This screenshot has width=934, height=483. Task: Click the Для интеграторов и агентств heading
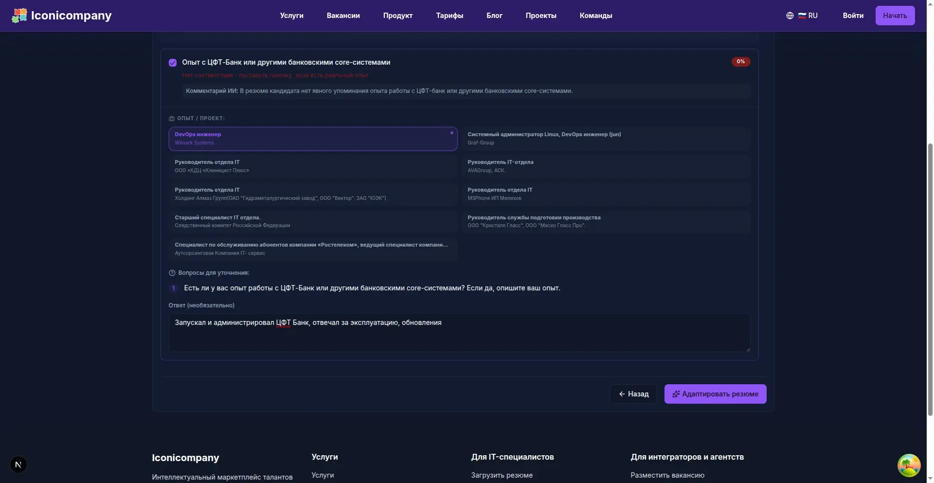click(687, 457)
